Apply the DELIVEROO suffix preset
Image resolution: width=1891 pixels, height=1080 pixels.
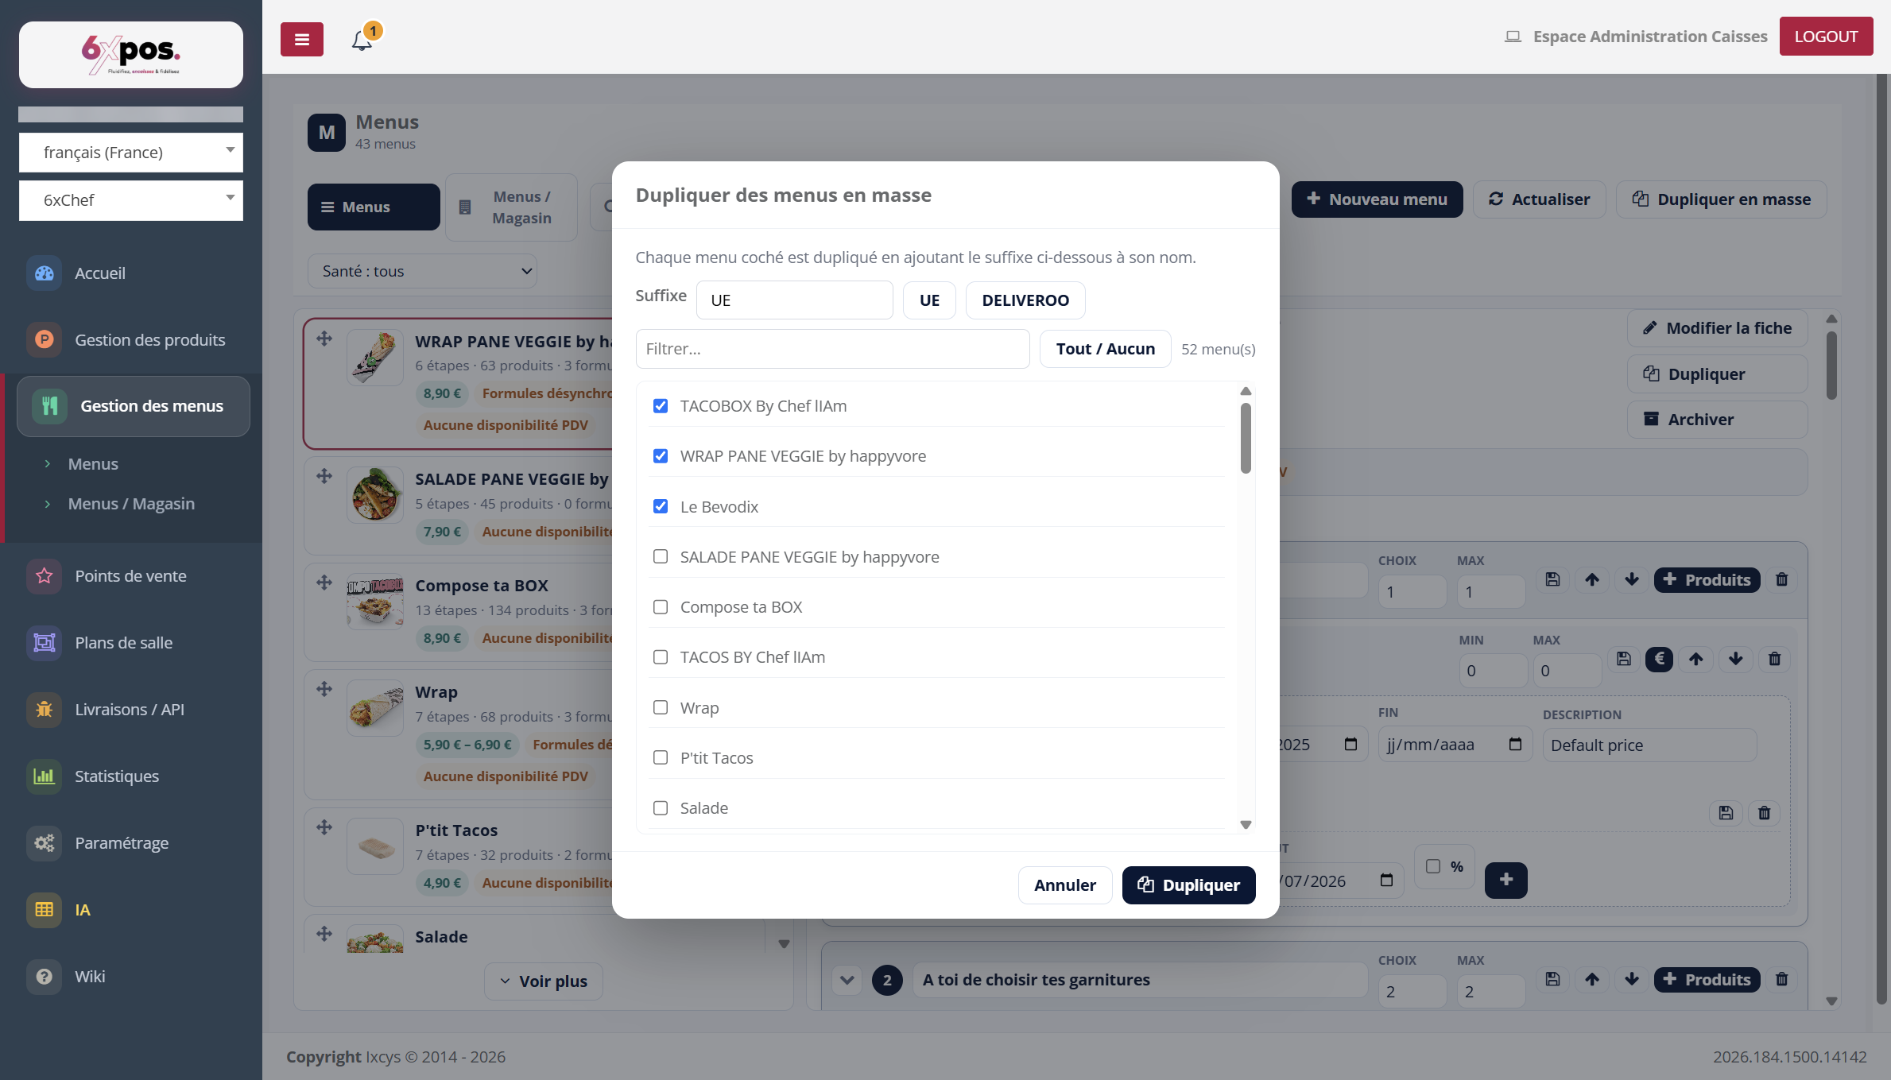[1025, 300]
